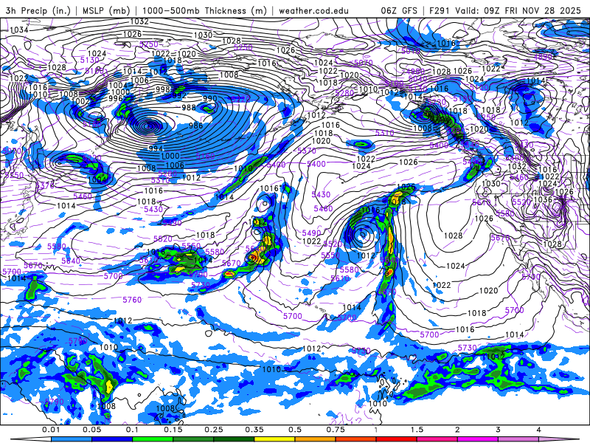Click the '3h Precip (in.)' header label
This screenshot has height=443, width=590.
pos(38,10)
